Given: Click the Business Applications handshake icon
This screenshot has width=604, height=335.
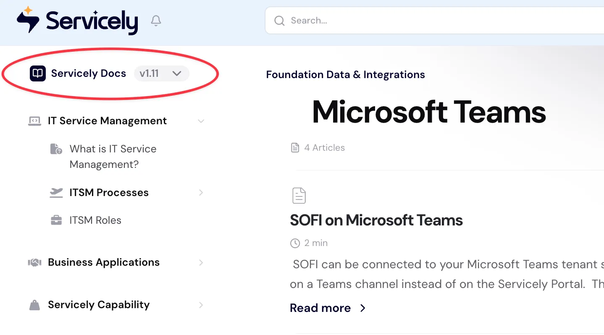Looking at the screenshot, I should (x=34, y=262).
